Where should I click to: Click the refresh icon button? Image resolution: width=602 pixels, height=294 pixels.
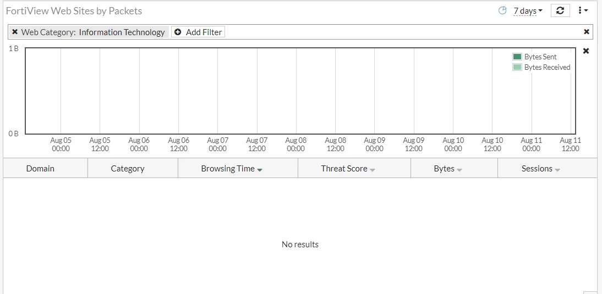pos(560,10)
